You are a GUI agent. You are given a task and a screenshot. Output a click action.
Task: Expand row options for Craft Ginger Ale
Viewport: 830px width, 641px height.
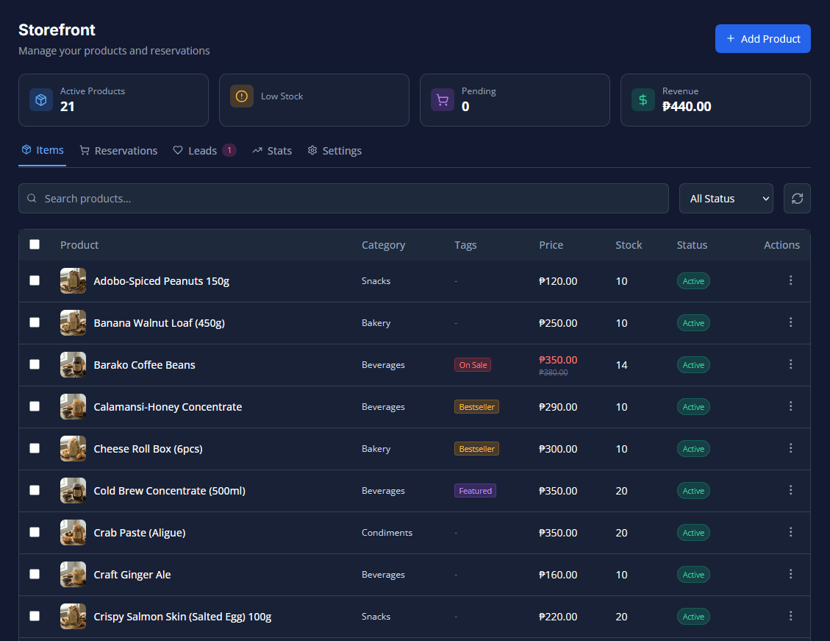coord(790,574)
